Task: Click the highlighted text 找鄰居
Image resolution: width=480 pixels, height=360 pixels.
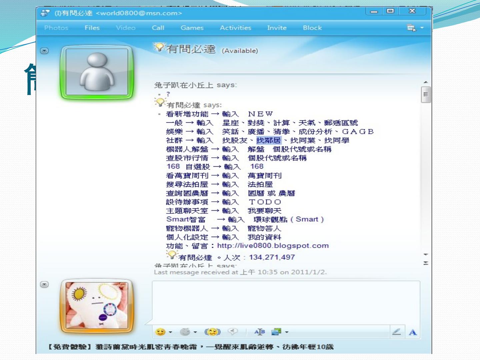Action: 269,140
